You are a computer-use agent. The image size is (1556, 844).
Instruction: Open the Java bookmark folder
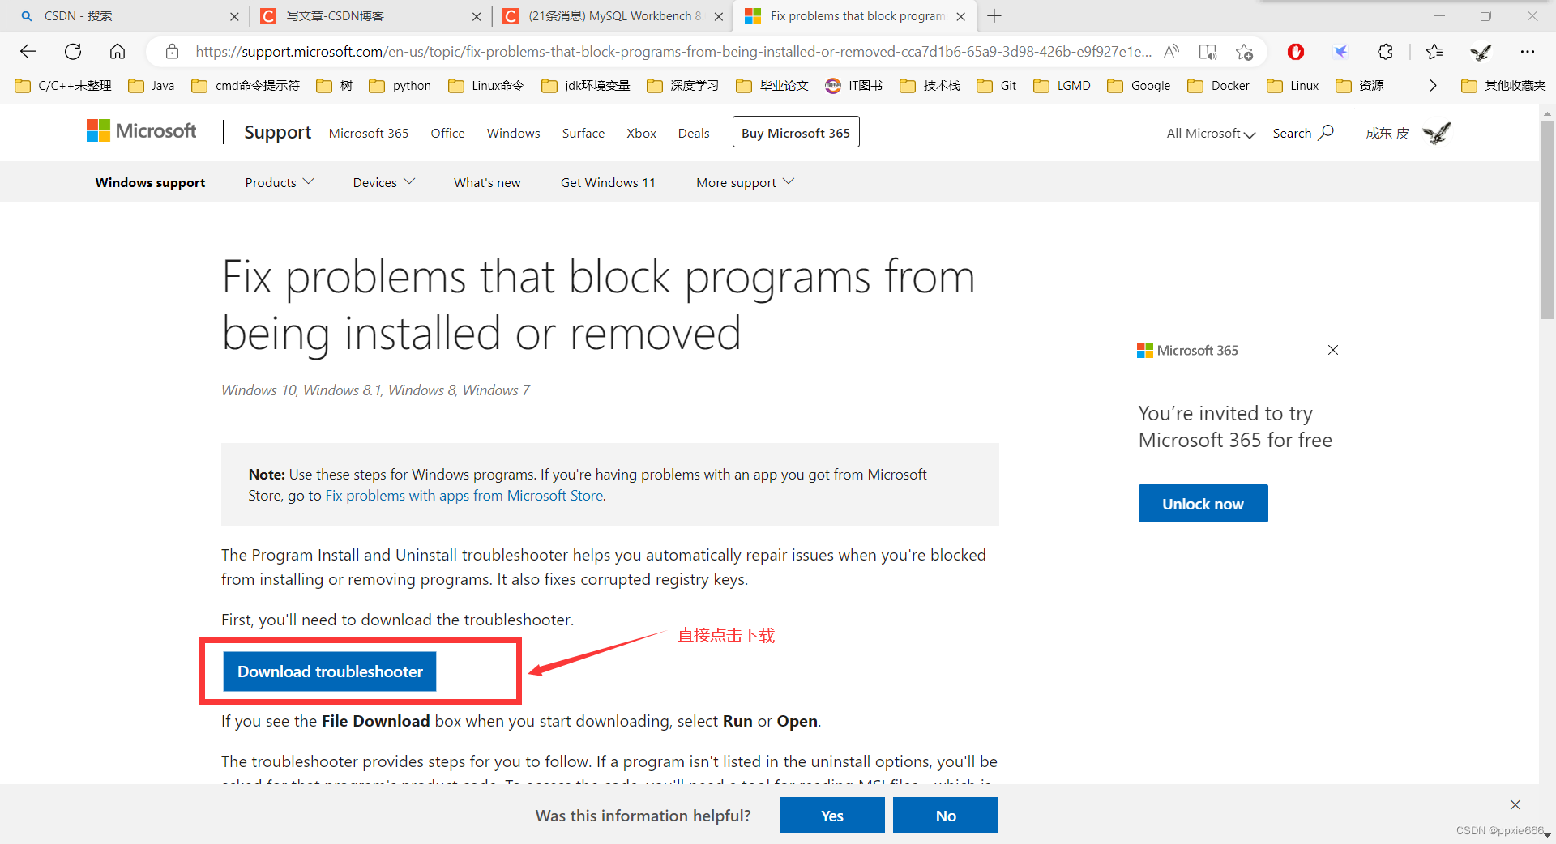[x=152, y=86]
